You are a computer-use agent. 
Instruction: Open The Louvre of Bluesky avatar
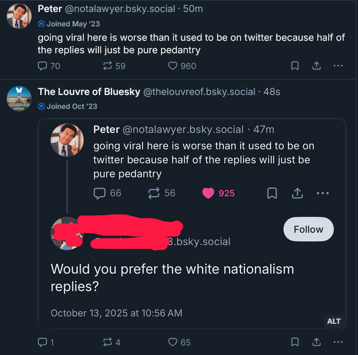coord(19,98)
